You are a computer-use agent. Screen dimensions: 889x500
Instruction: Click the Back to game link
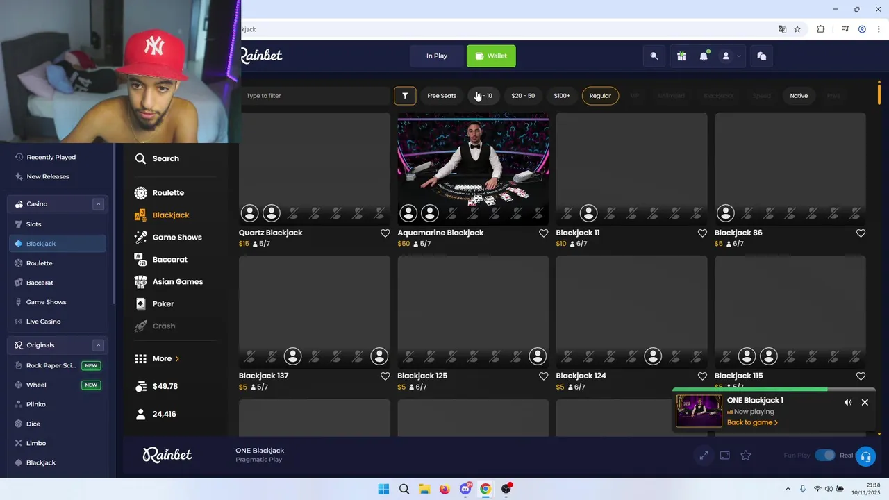click(x=752, y=422)
